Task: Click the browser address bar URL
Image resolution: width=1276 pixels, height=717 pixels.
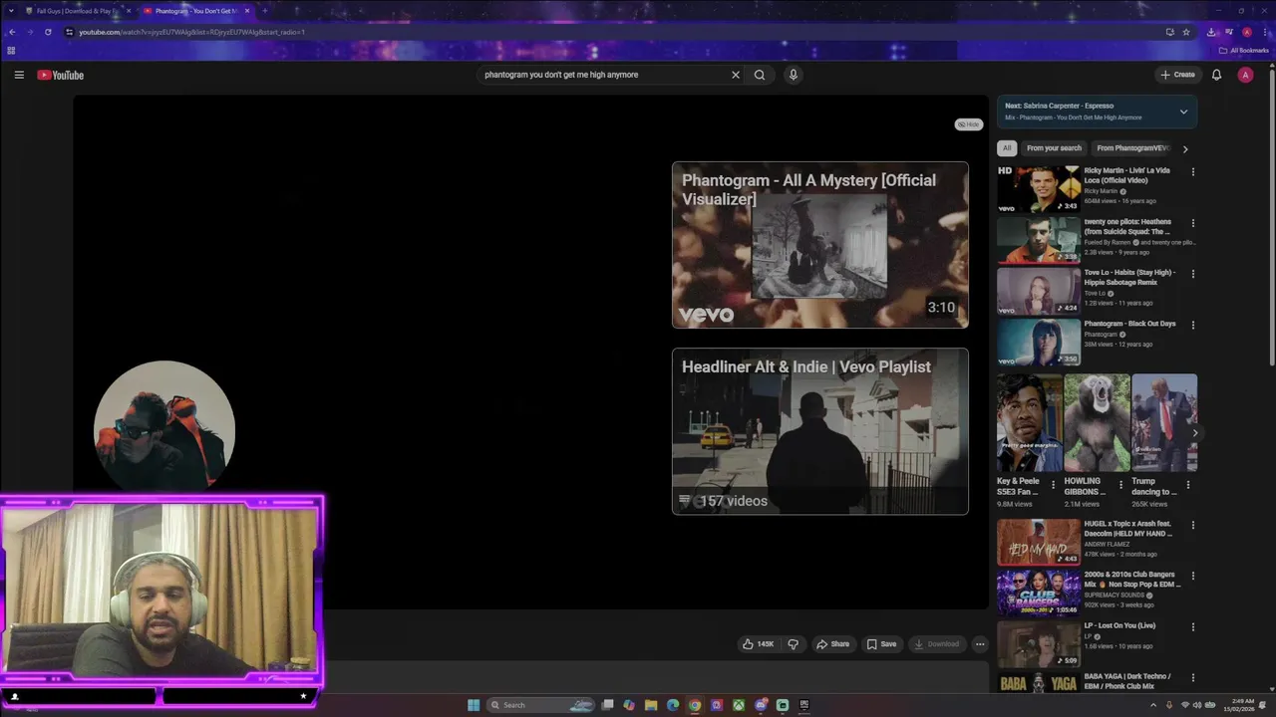Action: pos(191,32)
